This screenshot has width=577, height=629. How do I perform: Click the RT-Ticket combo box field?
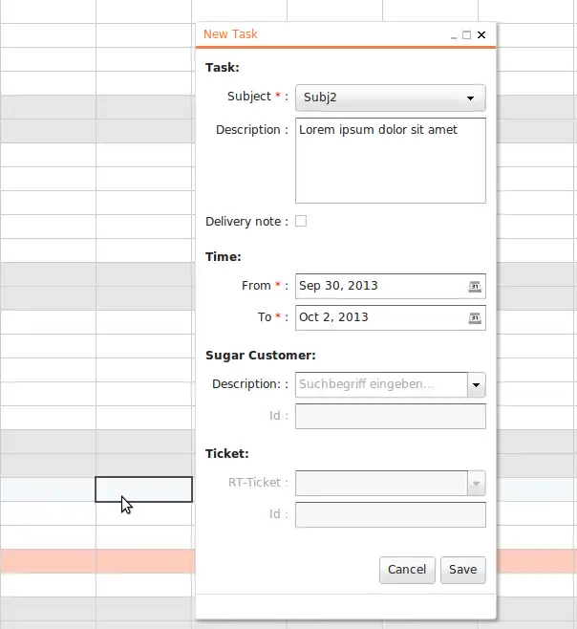(381, 484)
